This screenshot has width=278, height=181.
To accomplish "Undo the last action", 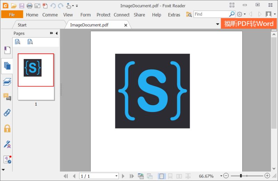I will [53, 6].
